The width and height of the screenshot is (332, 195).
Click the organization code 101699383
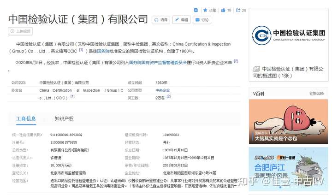(171, 135)
